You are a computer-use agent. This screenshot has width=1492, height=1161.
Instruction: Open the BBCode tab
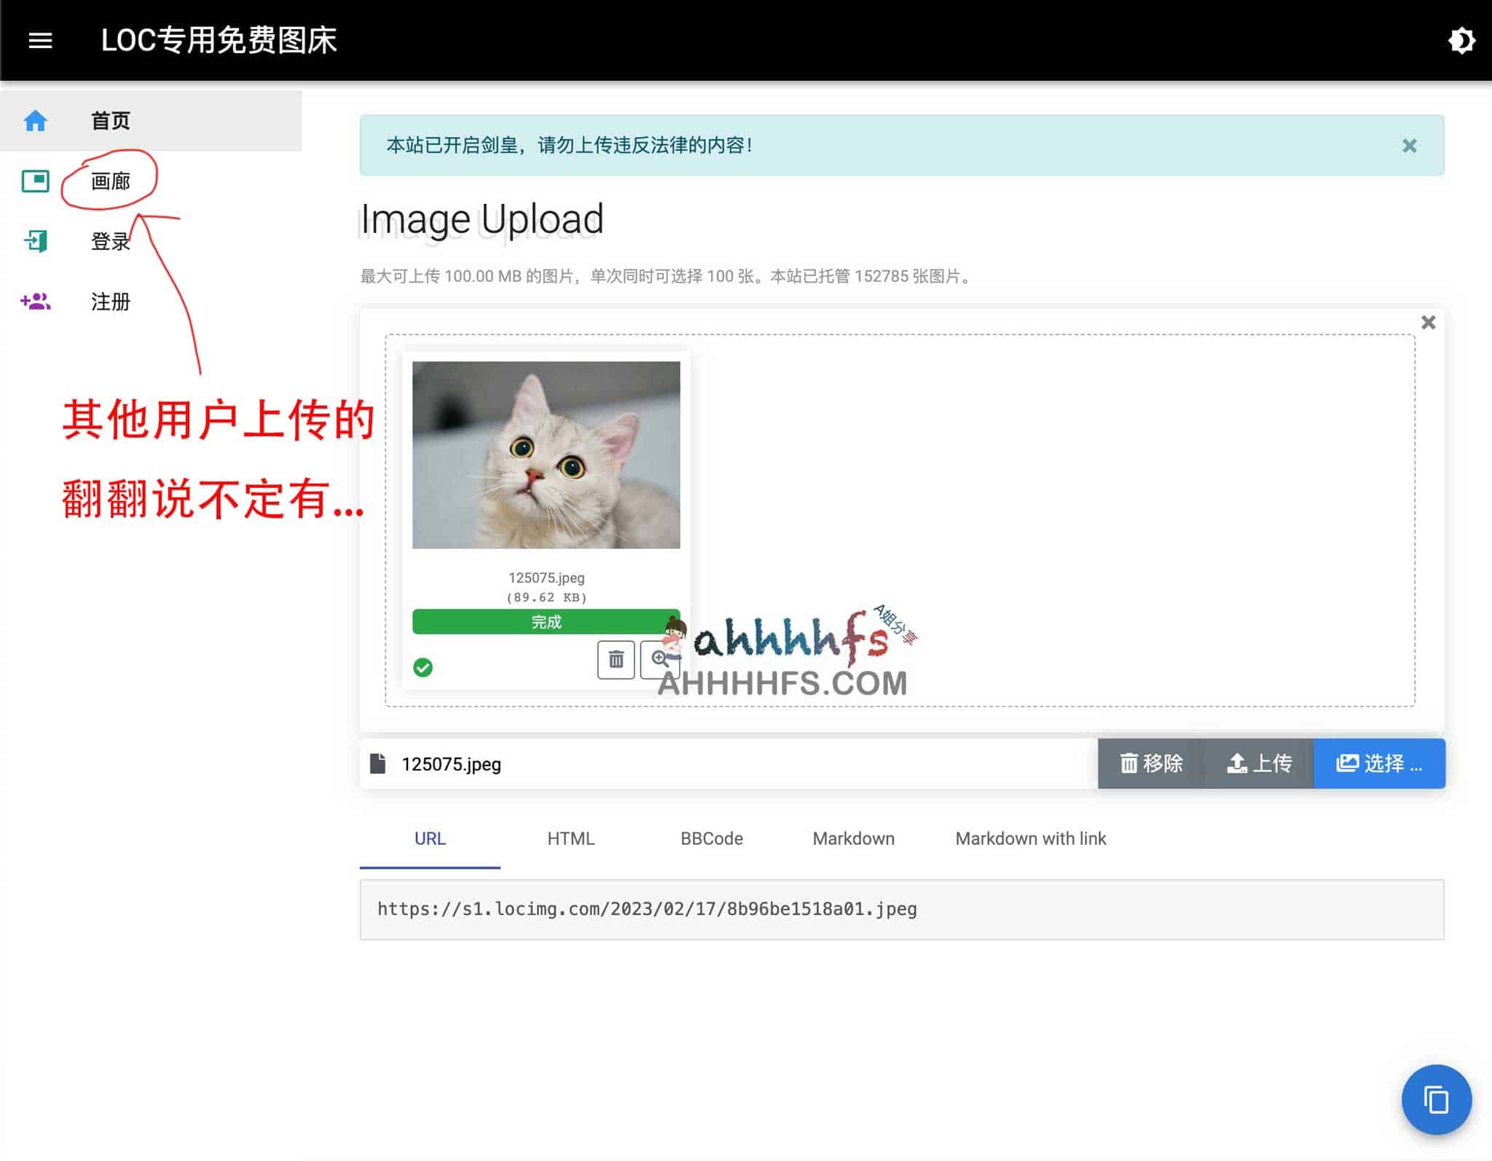coord(711,838)
